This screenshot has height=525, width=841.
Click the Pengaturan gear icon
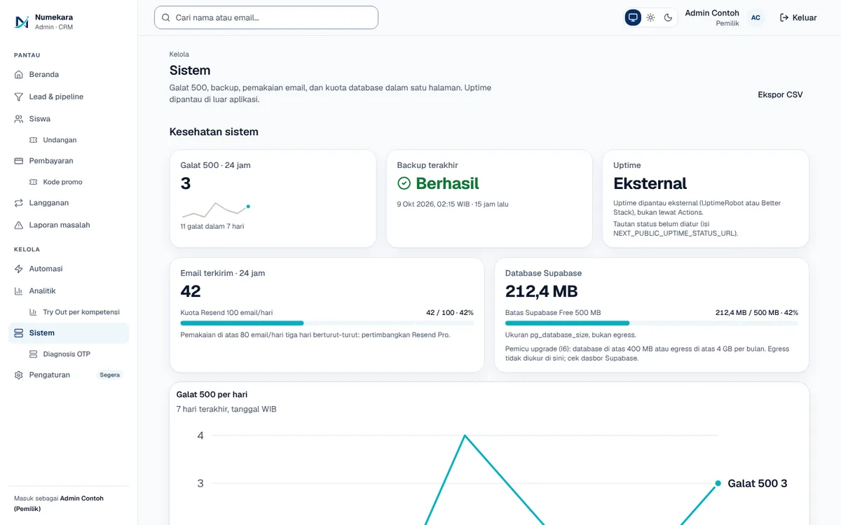[x=19, y=375]
